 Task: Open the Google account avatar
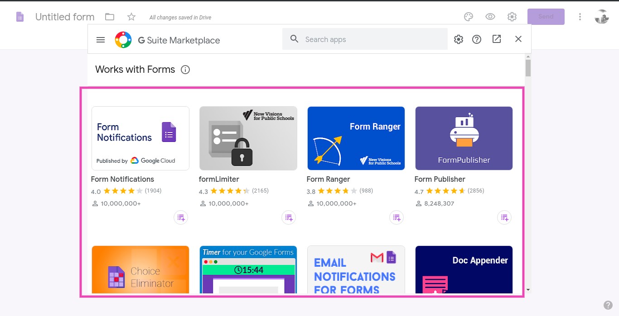coord(602,17)
